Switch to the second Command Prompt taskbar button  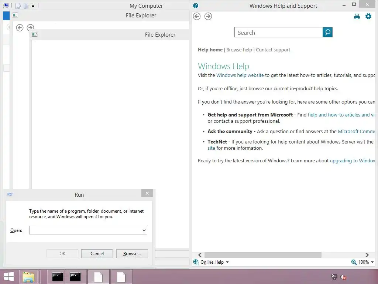75,277
